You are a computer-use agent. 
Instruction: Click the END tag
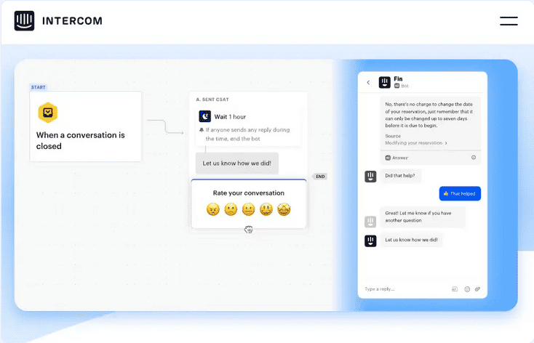320,177
